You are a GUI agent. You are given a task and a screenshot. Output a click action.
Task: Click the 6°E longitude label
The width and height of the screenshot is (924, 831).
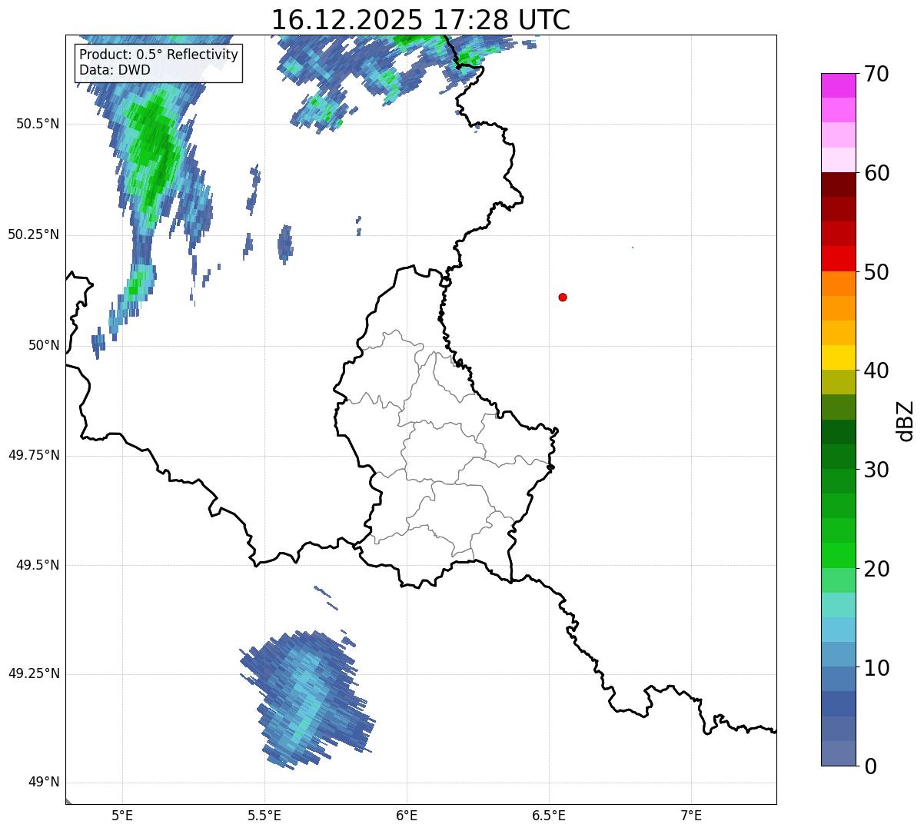[x=407, y=815]
